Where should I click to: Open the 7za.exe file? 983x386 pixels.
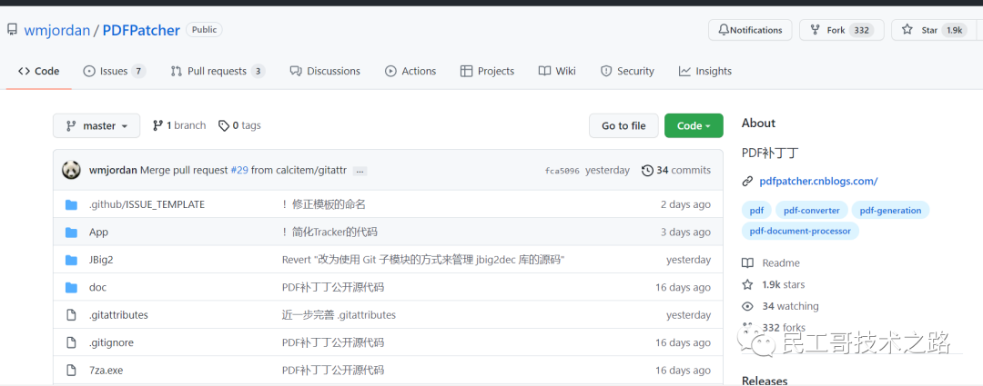106,370
